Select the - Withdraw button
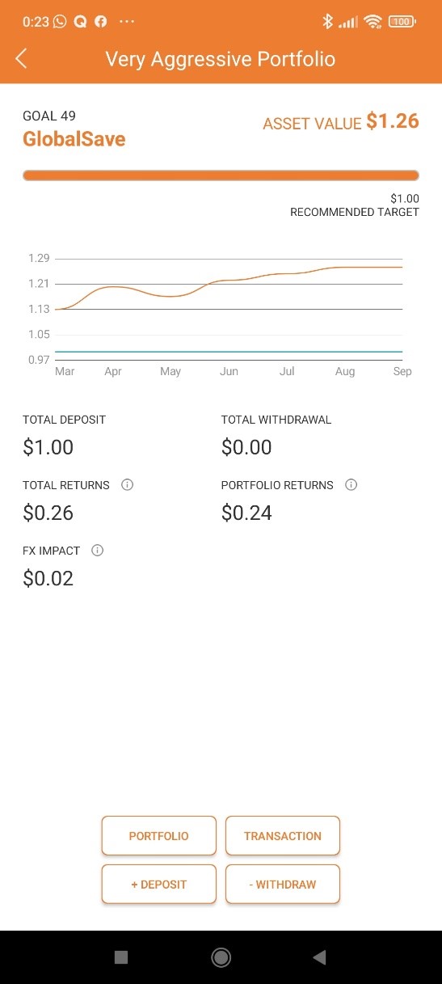Viewport: 442px width, 984px height. pyautogui.click(x=283, y=885)
